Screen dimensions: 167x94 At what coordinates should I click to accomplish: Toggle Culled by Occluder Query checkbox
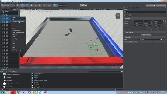(x=157, y=28)
